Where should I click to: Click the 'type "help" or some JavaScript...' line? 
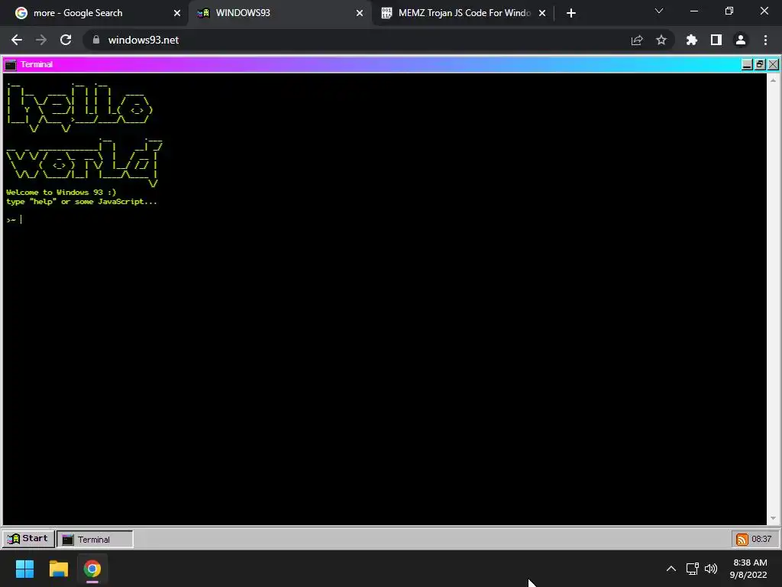click(81, 202)
